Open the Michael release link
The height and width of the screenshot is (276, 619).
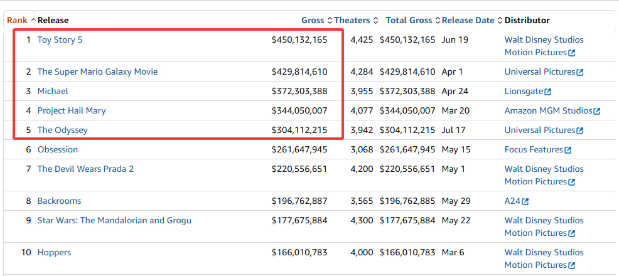pyautogui.click(x=53, y=91)
